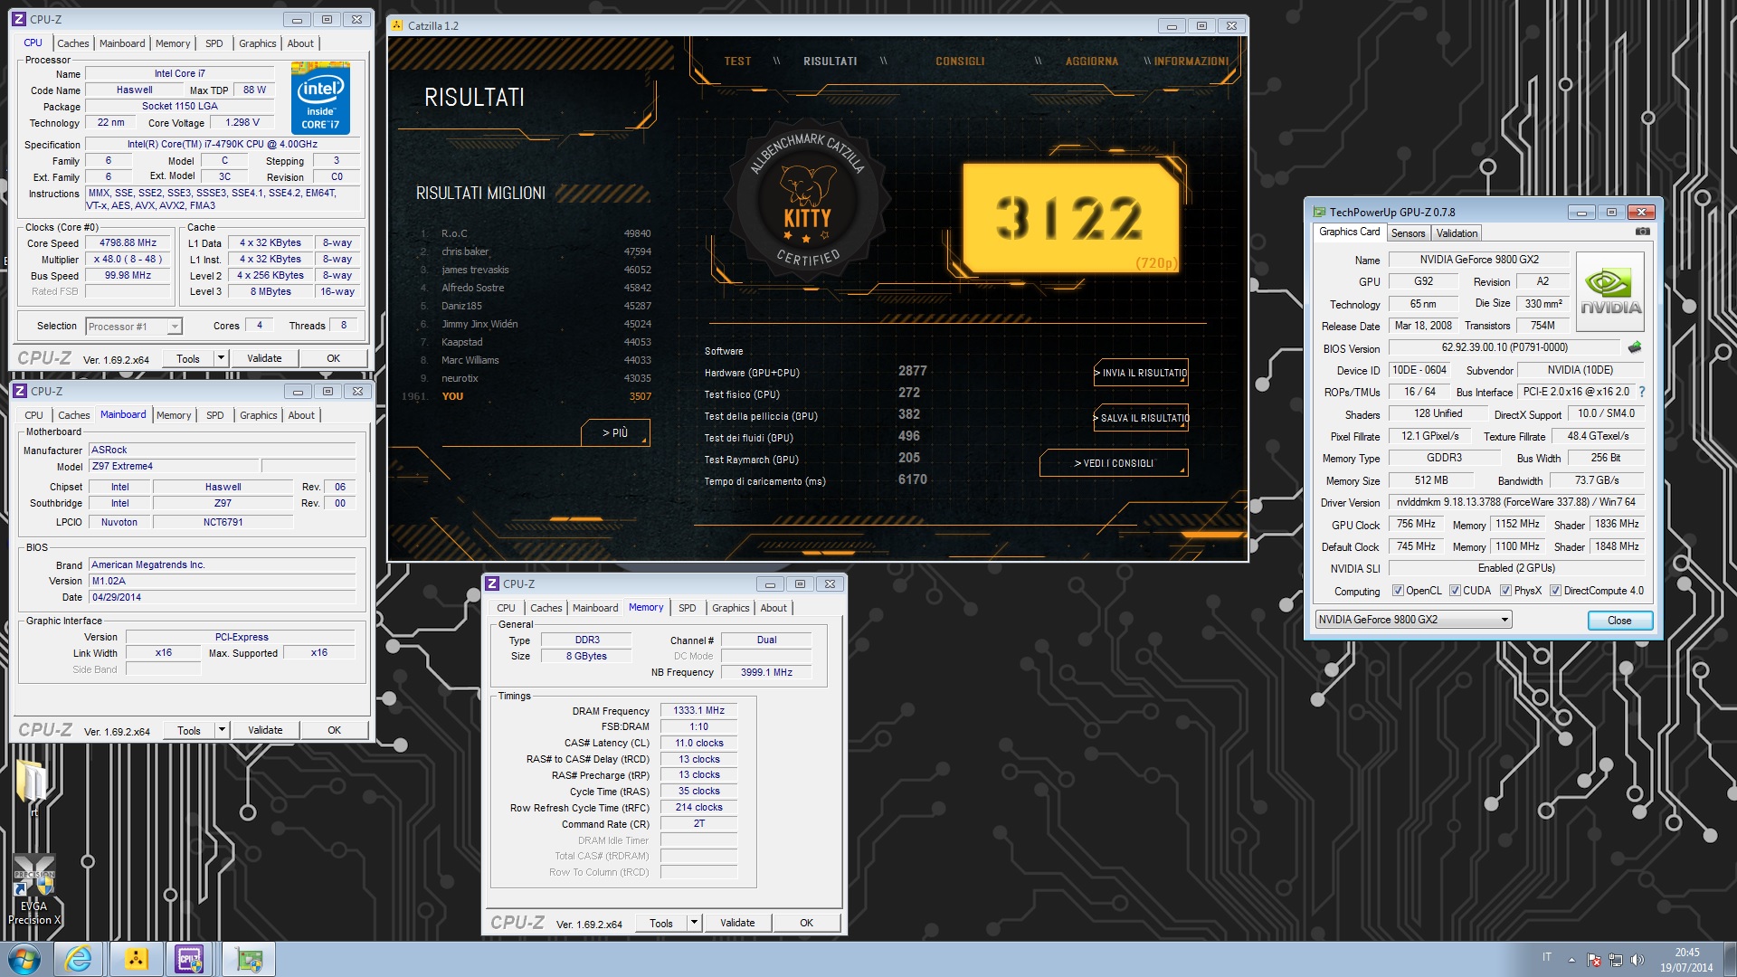
Task: Click Validate in CPU-Z Memory window
Action: click(x=737, y=923)
